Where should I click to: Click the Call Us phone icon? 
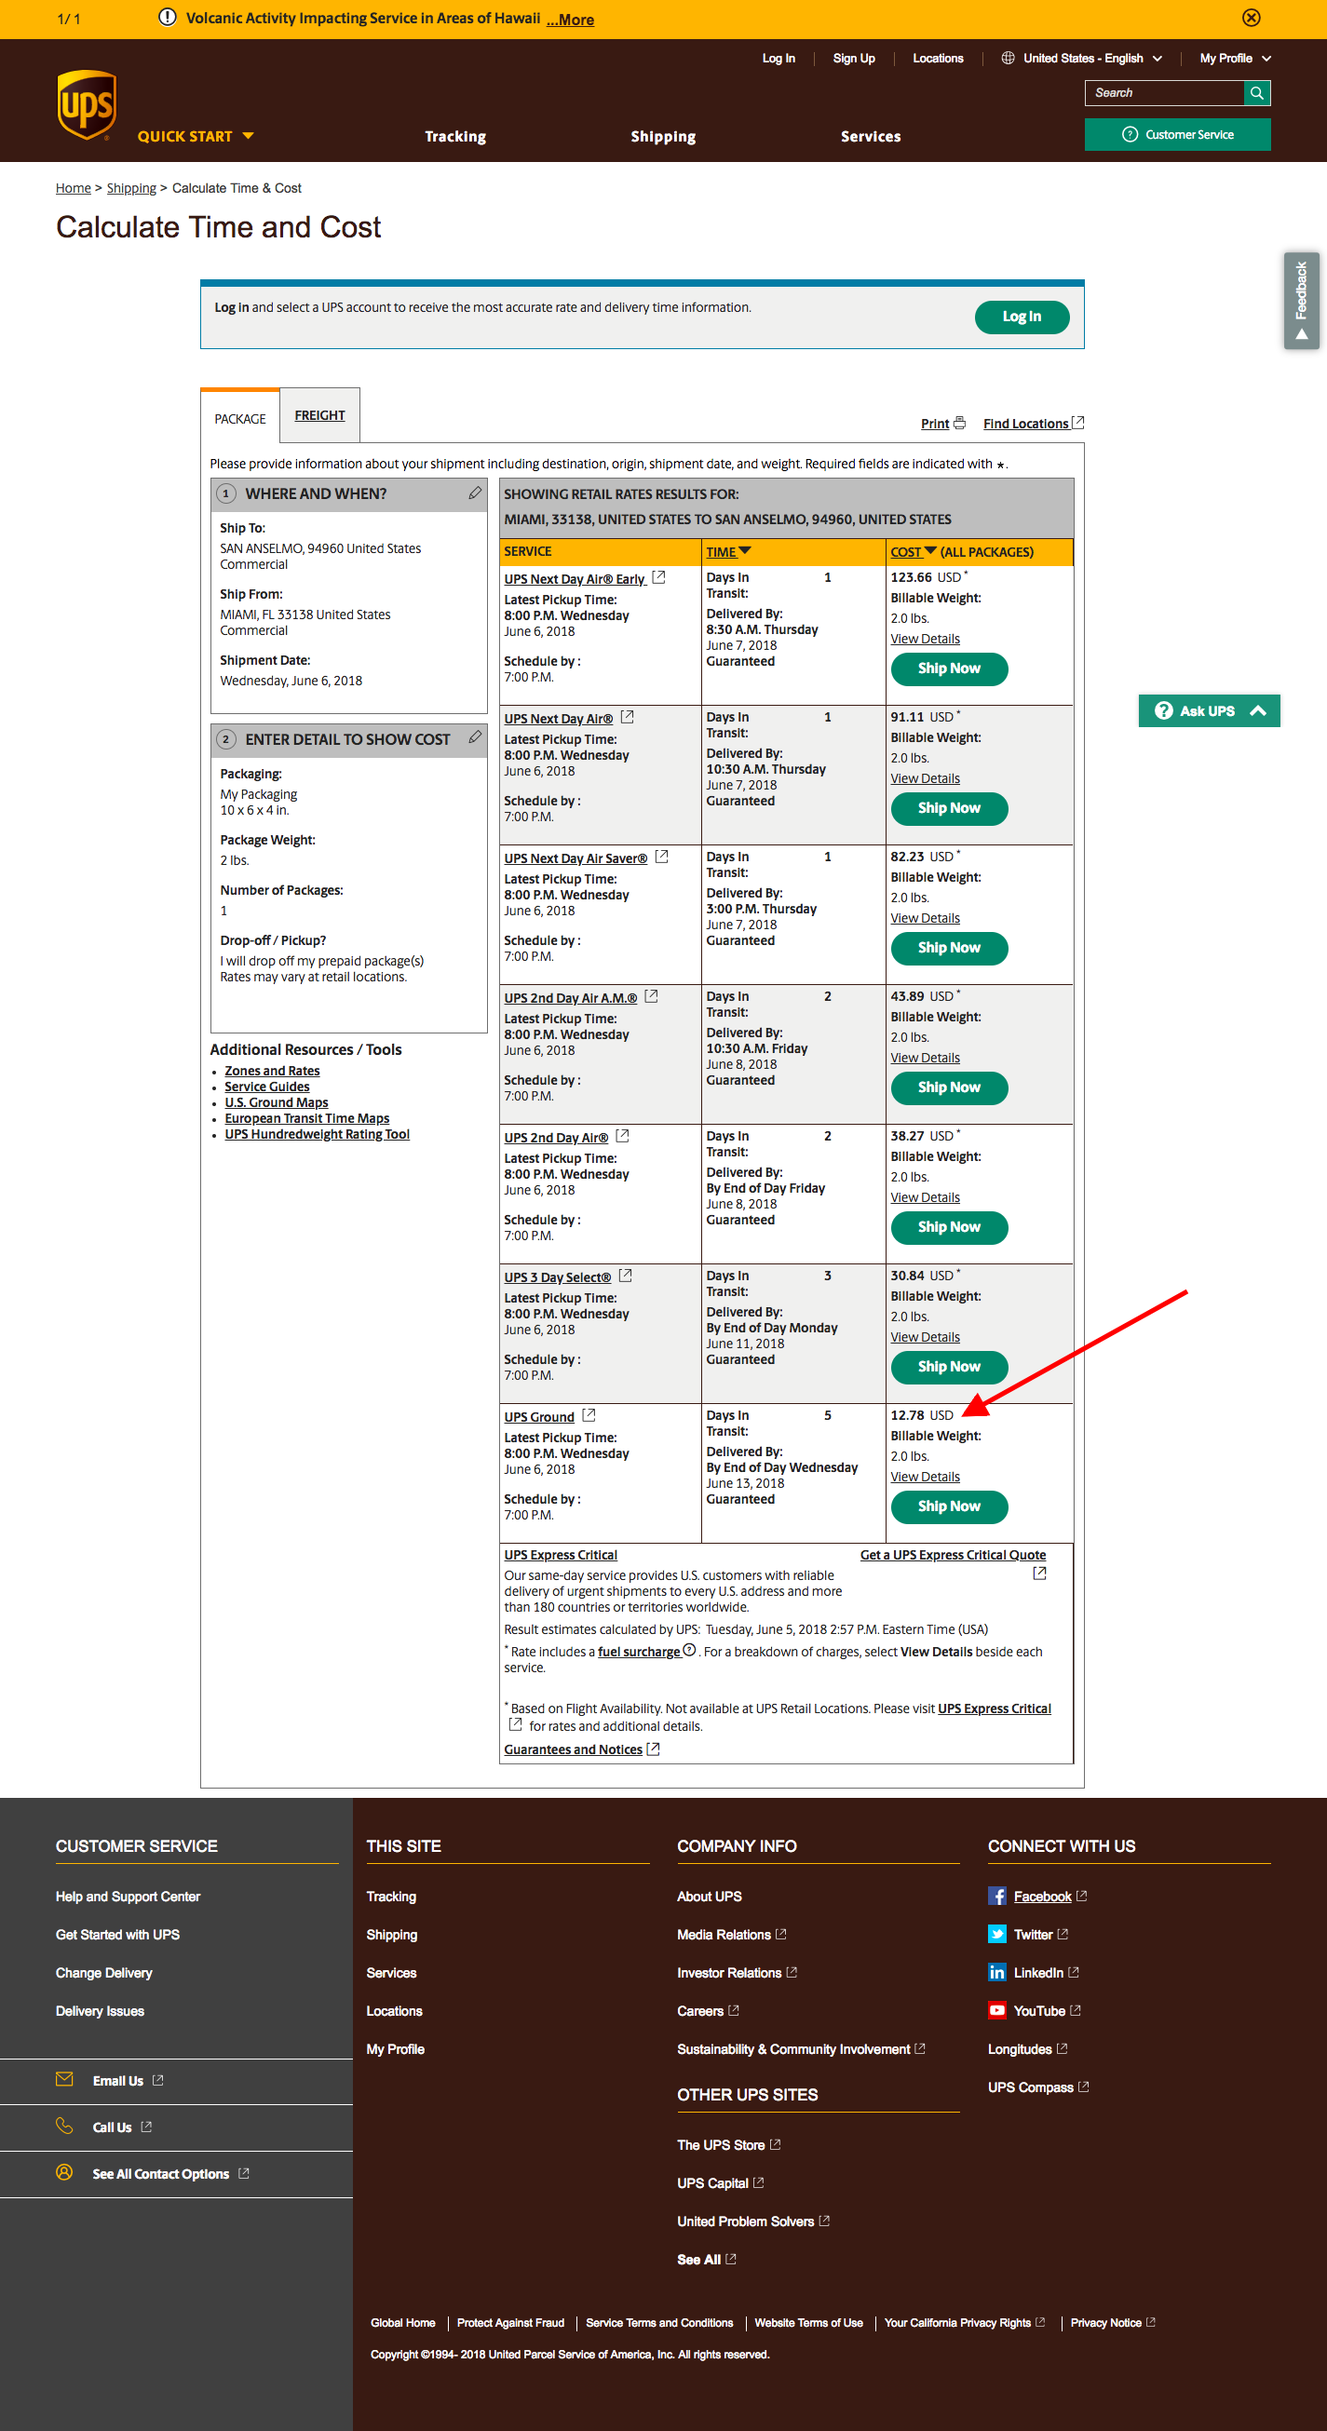[64, 2126]
